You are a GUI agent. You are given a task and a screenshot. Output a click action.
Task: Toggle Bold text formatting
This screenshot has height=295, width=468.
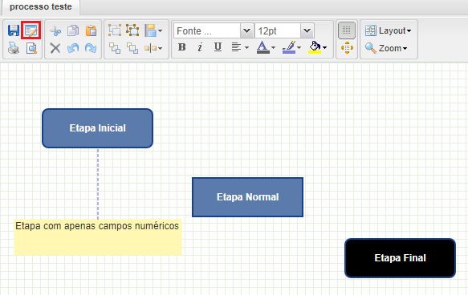181,47
